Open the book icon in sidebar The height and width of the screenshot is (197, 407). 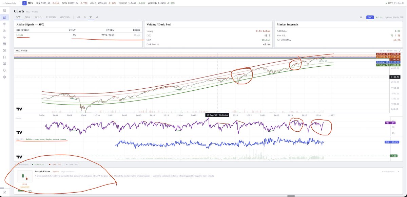pos(4,64)
